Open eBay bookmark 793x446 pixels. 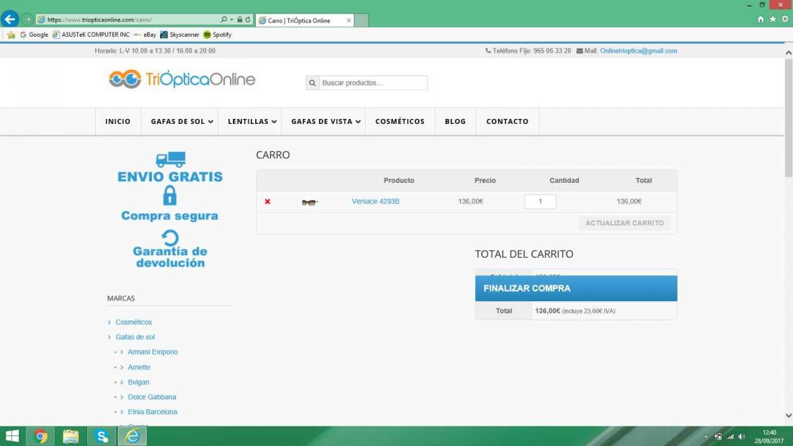[x=145, y=35]
